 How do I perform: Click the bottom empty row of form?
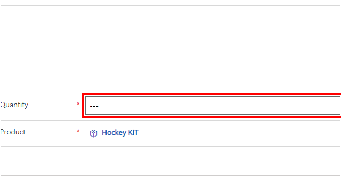click(x=170, y=184)
